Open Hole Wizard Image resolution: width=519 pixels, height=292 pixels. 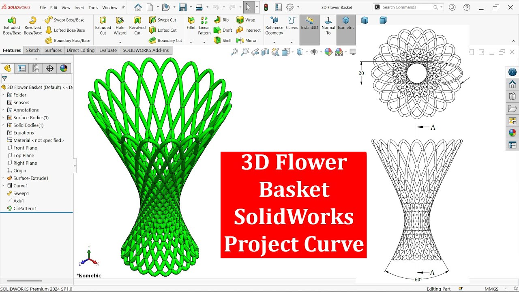pos(120,26)
